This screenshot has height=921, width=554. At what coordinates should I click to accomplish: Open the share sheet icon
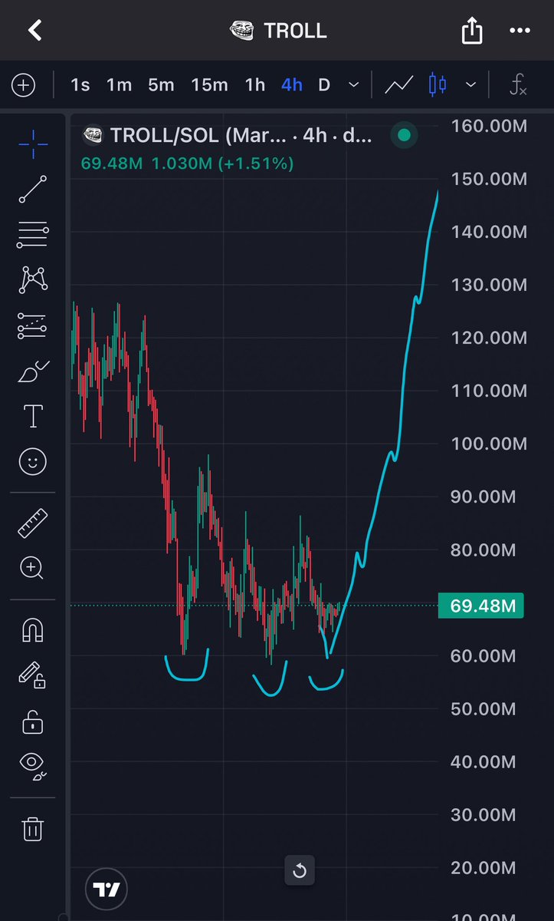tap(472, 31)
